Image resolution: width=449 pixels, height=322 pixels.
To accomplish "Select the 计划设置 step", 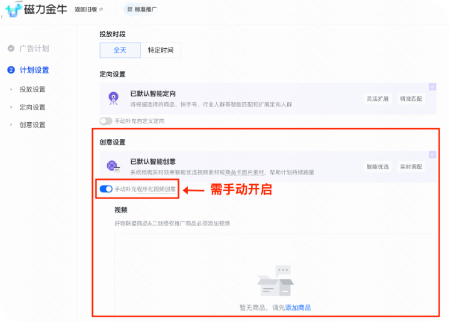I will tap(34, 70).
